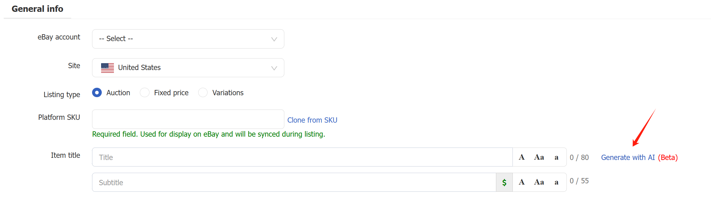This screenshot has height=202, width=711.
Task: Apply uppercase 'A' formatting to item title
Action: (x=522, y=157)
